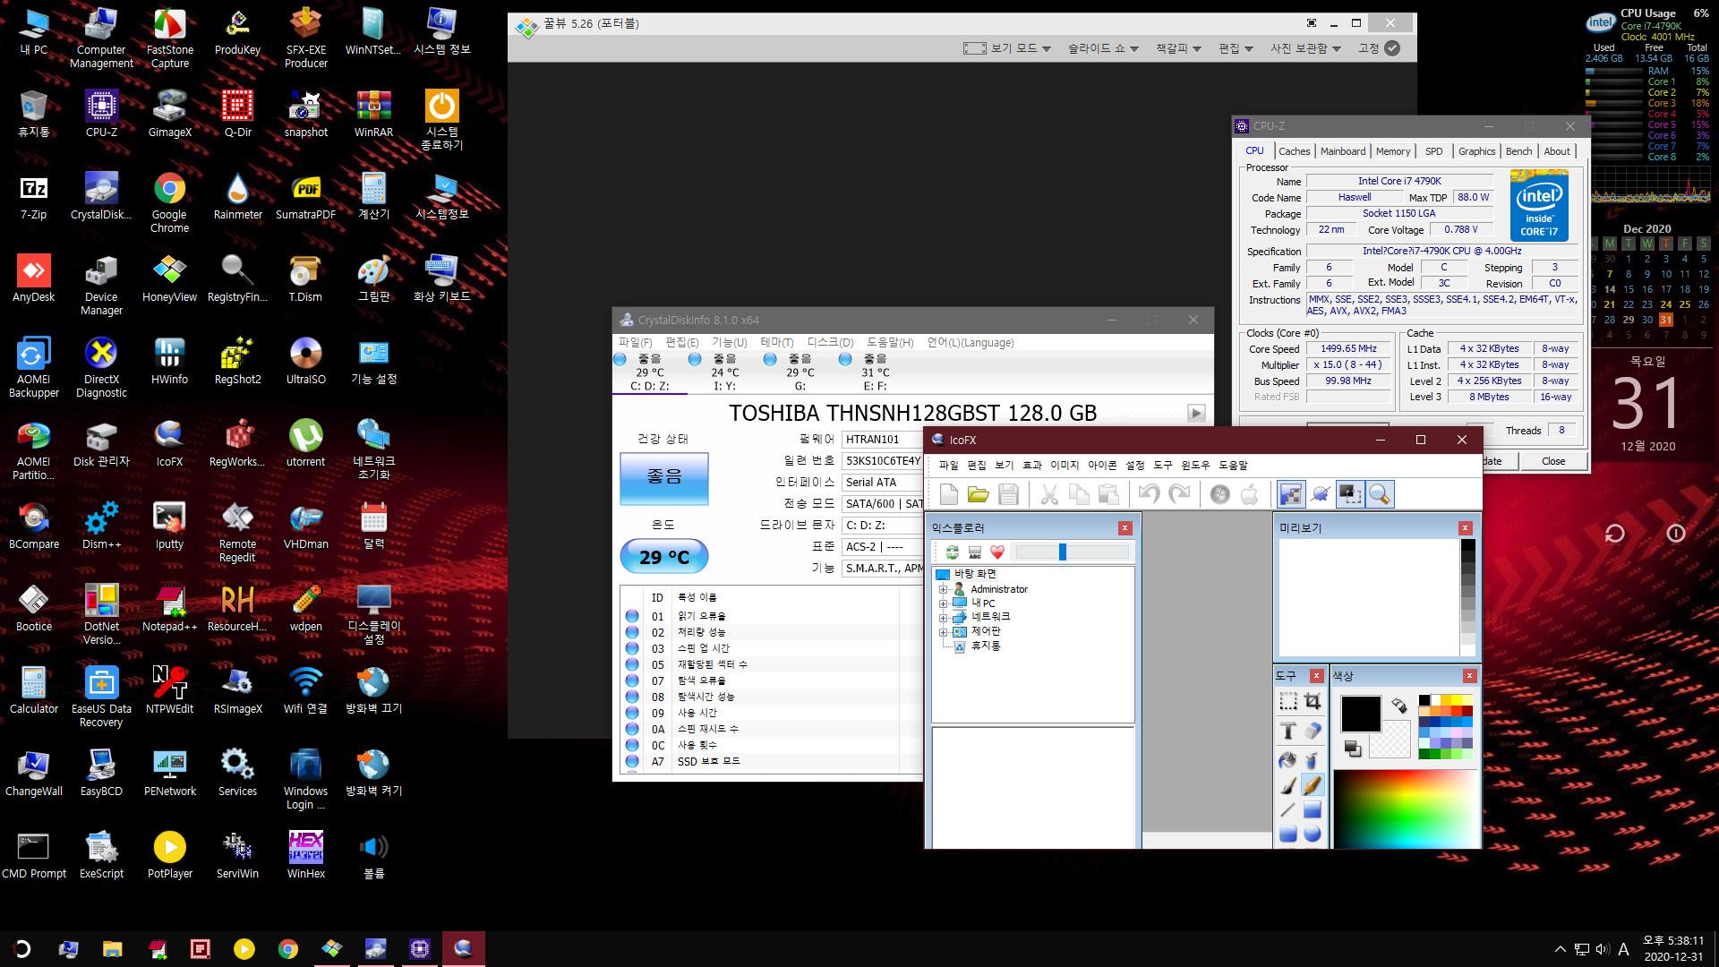
Task: Select the rectangular selection tool in IcoFX
Action: pyautogui.click(x=1287, y=701)
